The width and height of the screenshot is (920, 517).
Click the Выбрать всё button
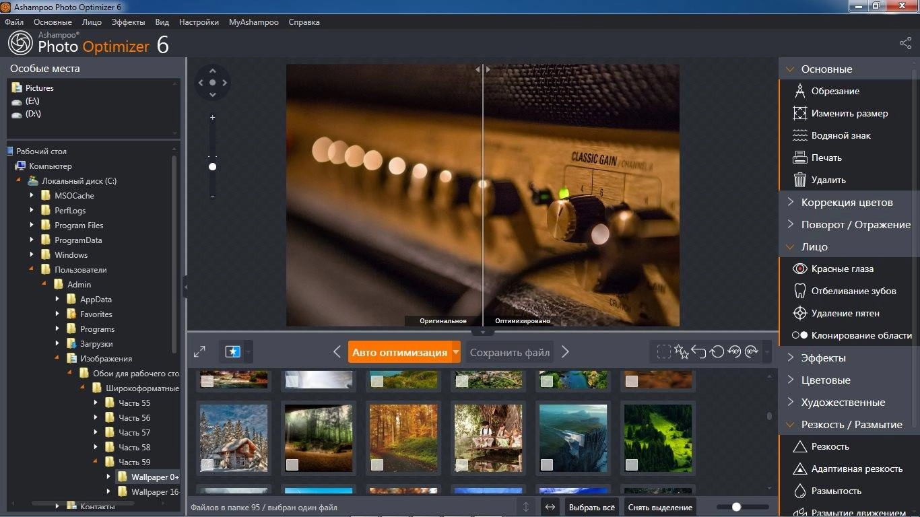coord(591,508)
